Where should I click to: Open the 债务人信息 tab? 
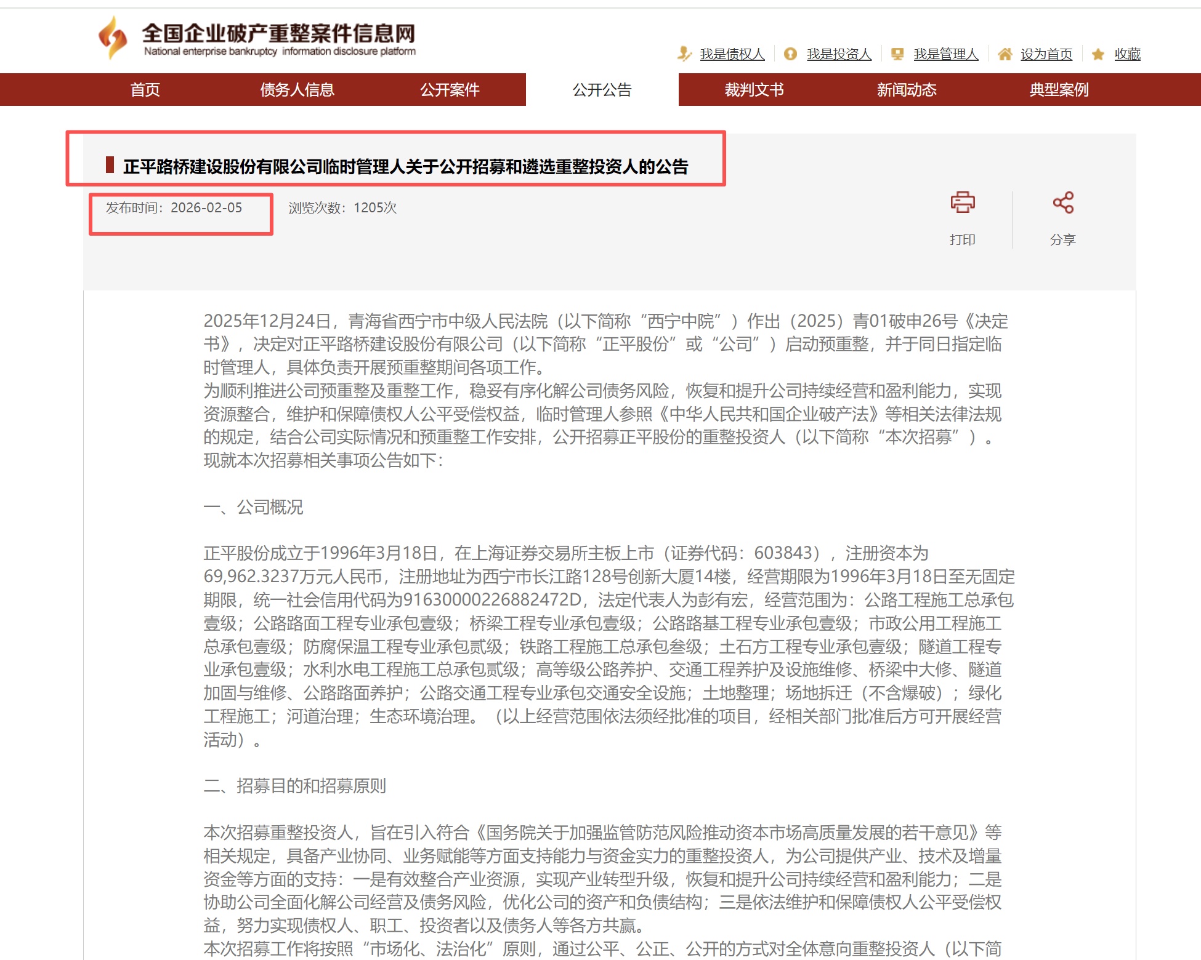[x=297, y=90]
